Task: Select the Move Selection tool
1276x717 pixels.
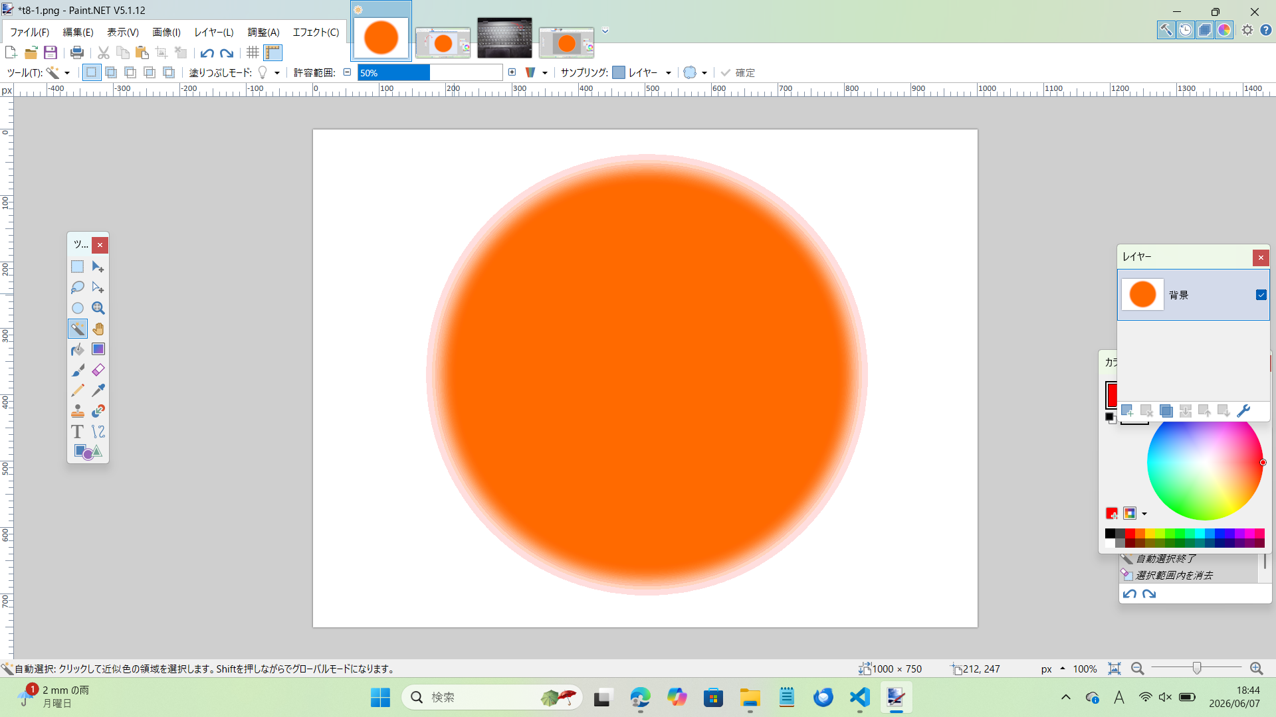Action: pyautogui.click(x=98, y=287)
